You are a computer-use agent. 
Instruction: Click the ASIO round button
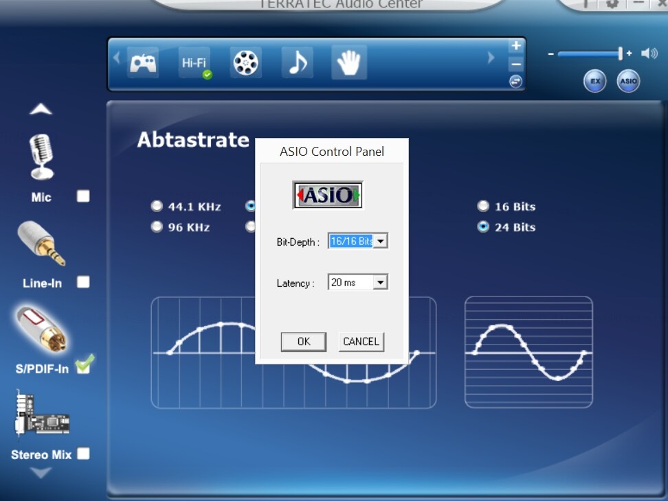(x=628, y=81)
